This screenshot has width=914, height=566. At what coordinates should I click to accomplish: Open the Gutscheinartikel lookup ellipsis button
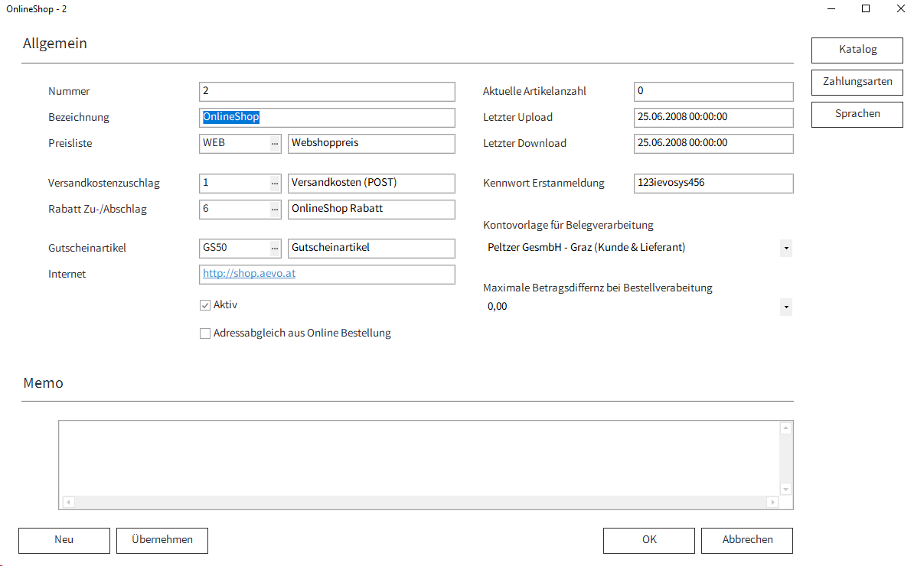pyautogui.click(x=275, y=249)
